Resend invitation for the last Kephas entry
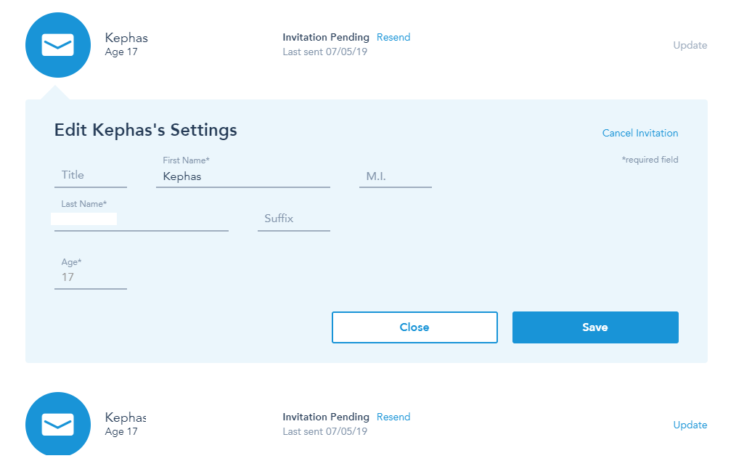 393,417
